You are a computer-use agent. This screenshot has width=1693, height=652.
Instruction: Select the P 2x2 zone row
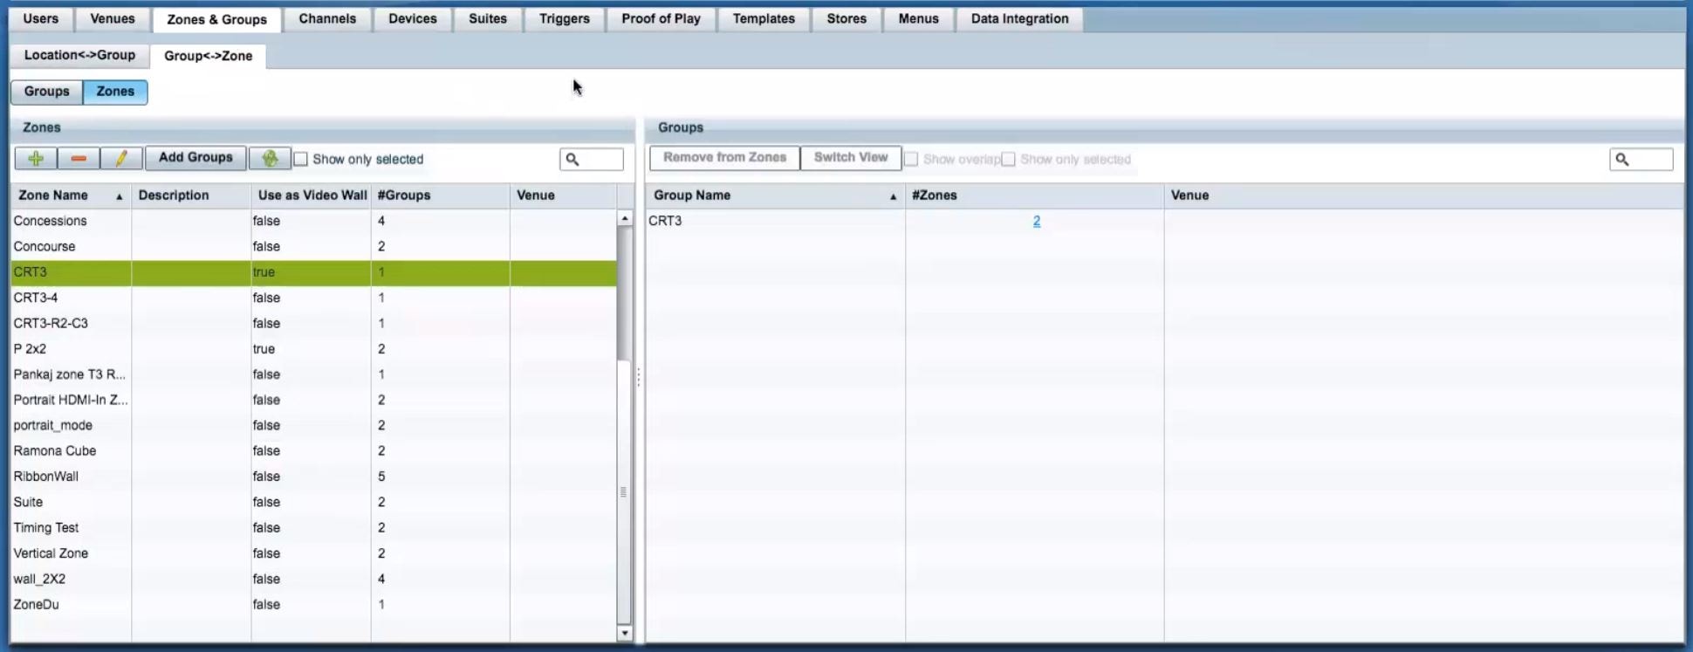click(x=314, y=348)
